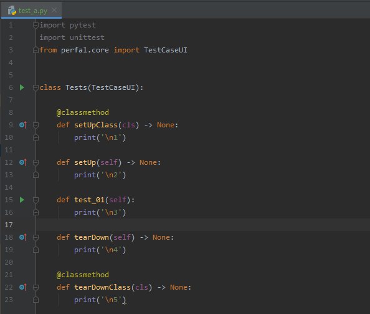Open override marker beside setUpClass

[23, 125]
